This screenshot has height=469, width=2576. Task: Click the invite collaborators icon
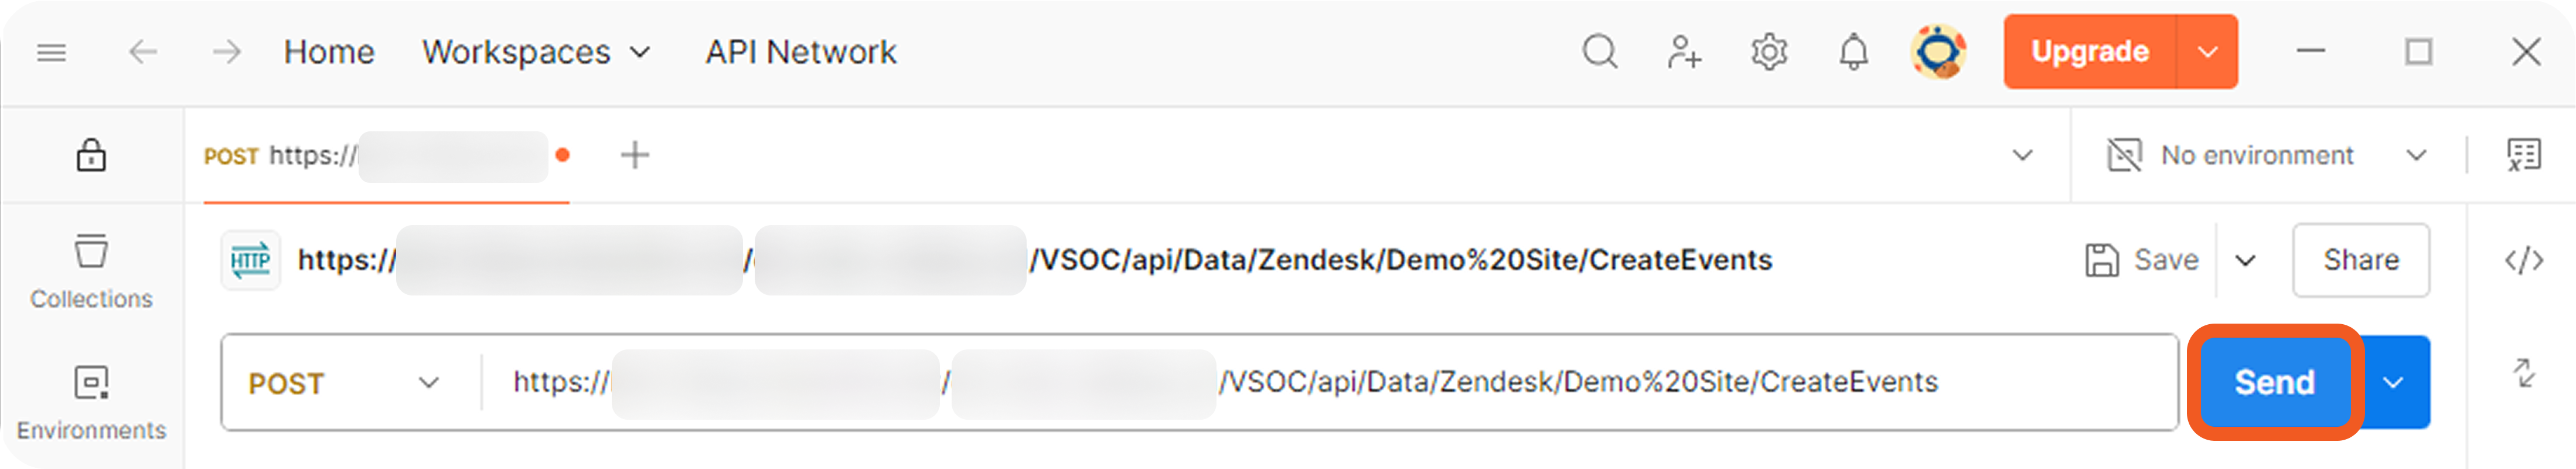[1683, 51]
